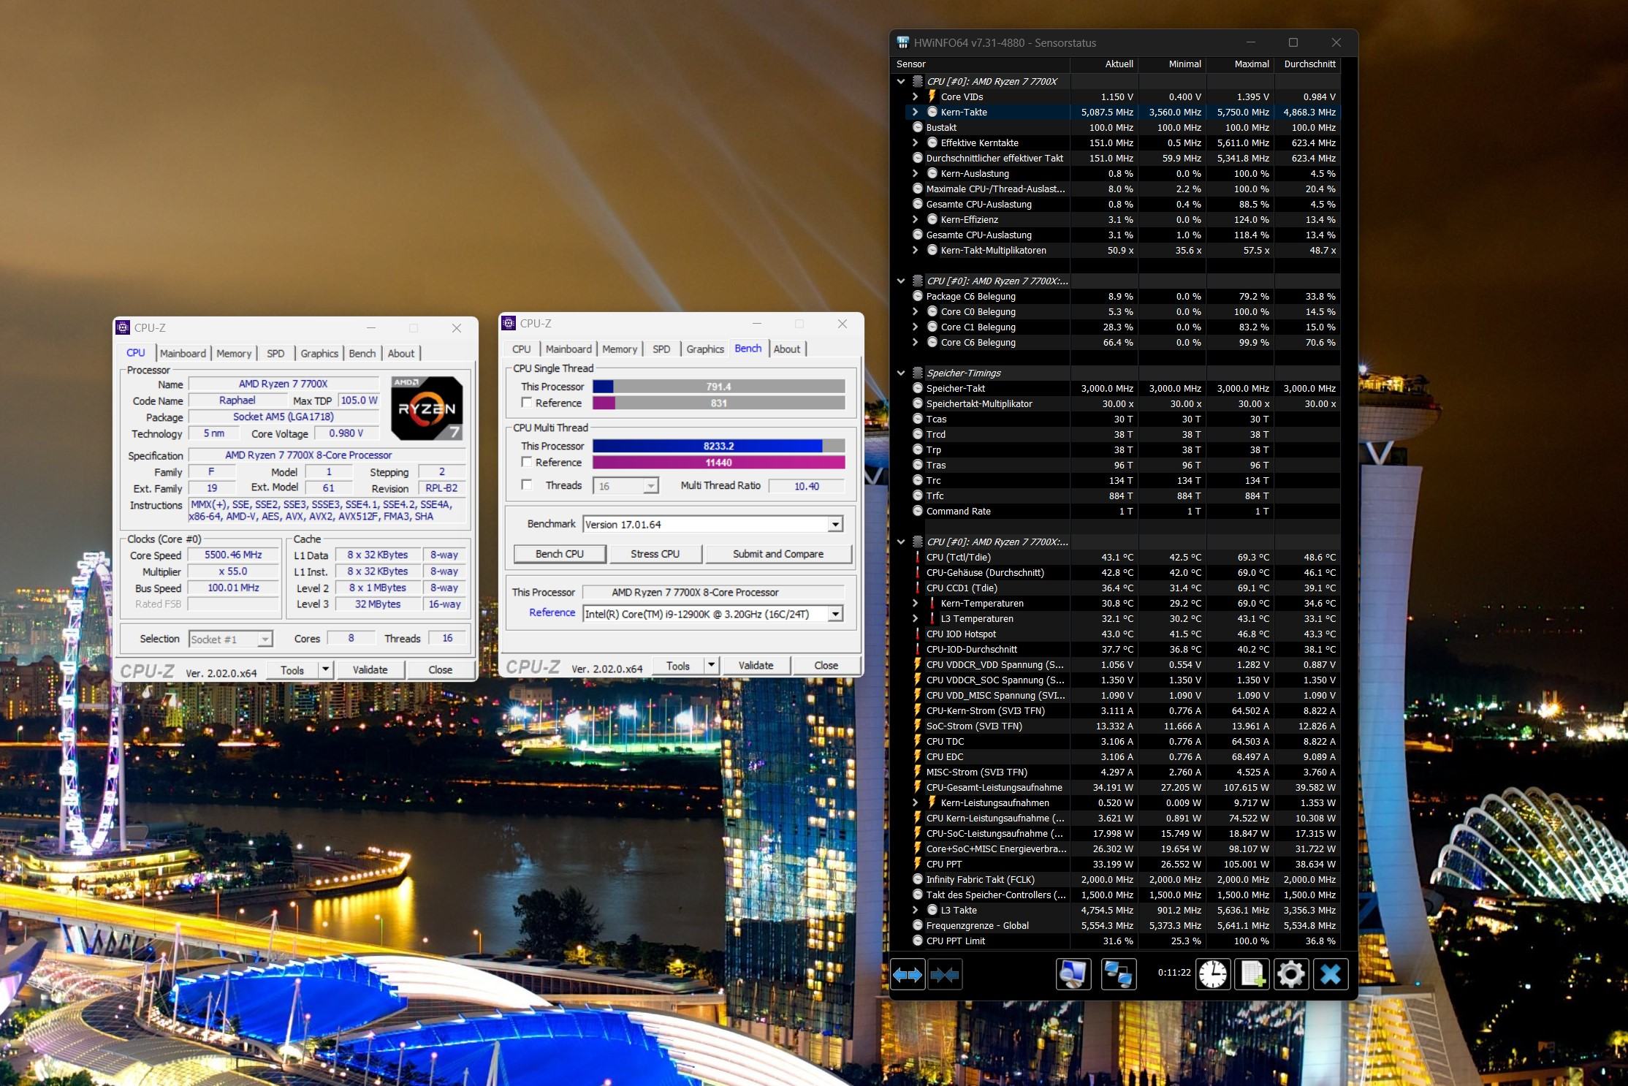
Task: Open Tools dropdown arrow in Bench window
Action: click(712, 665)
